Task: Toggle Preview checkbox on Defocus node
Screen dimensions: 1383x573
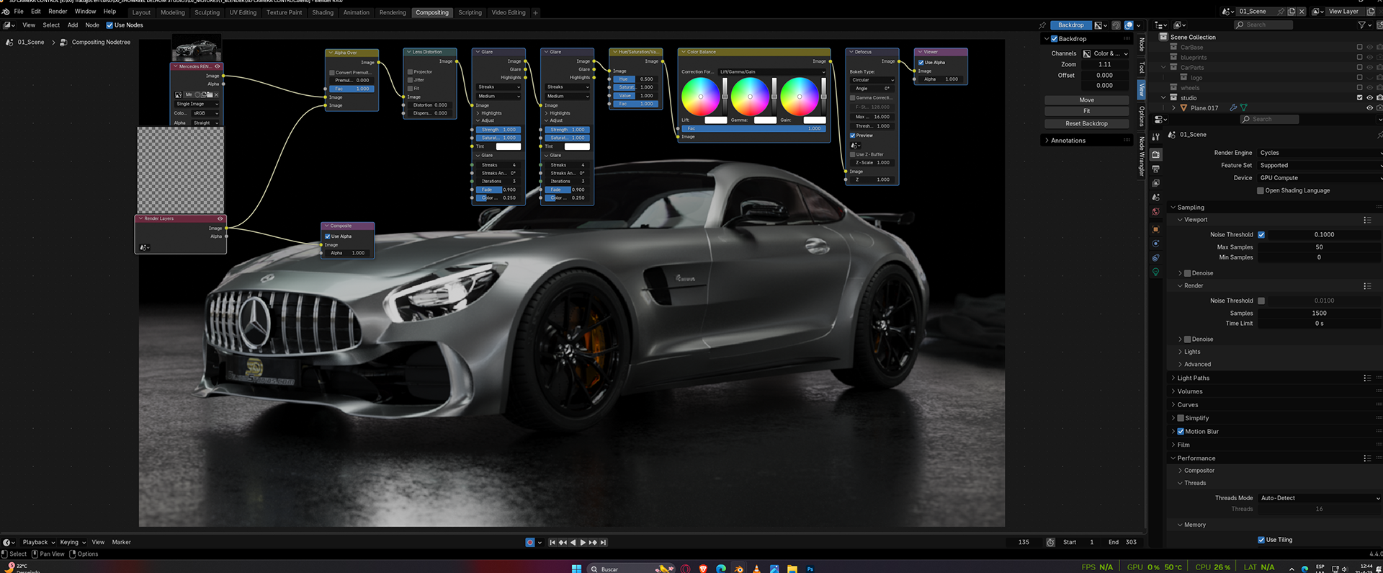Action: coord(853,136)
